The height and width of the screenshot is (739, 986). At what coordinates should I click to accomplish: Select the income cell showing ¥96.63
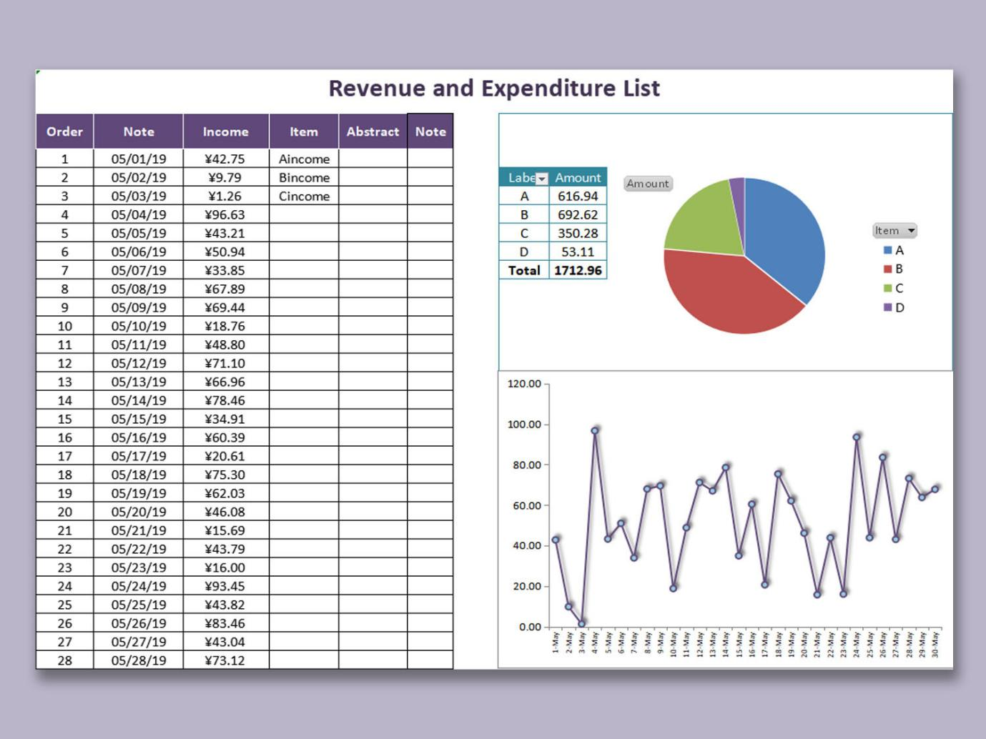pos(225,215)
